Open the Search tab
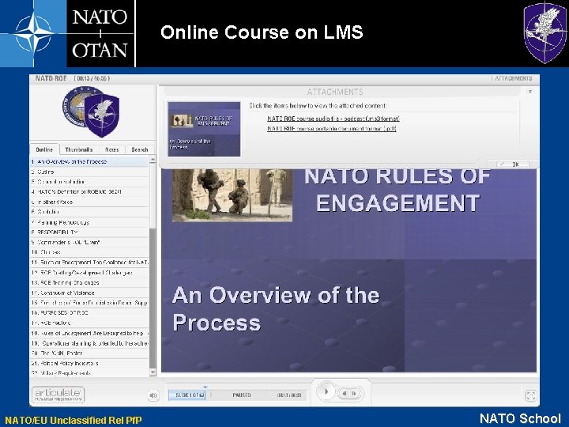569x427 pixels. pos(140,149)
